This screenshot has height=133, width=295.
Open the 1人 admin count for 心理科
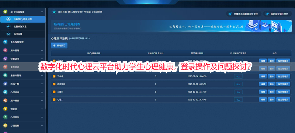point(238,92)
